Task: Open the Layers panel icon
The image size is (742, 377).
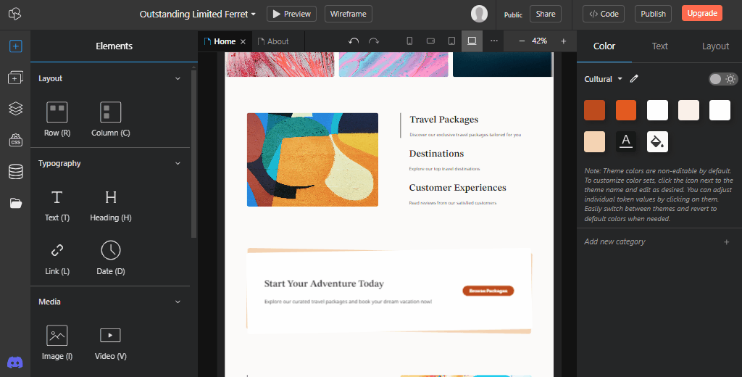Action: pyautogui.click(x=16, y=109)
